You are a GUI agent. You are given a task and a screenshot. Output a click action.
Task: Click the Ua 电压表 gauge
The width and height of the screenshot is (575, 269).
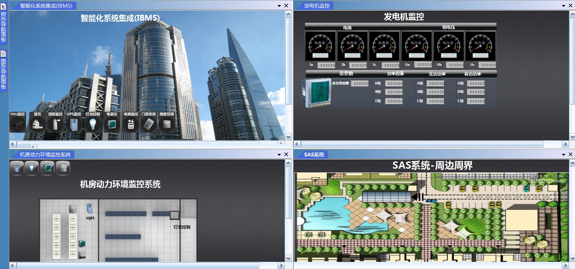point(416,46)
